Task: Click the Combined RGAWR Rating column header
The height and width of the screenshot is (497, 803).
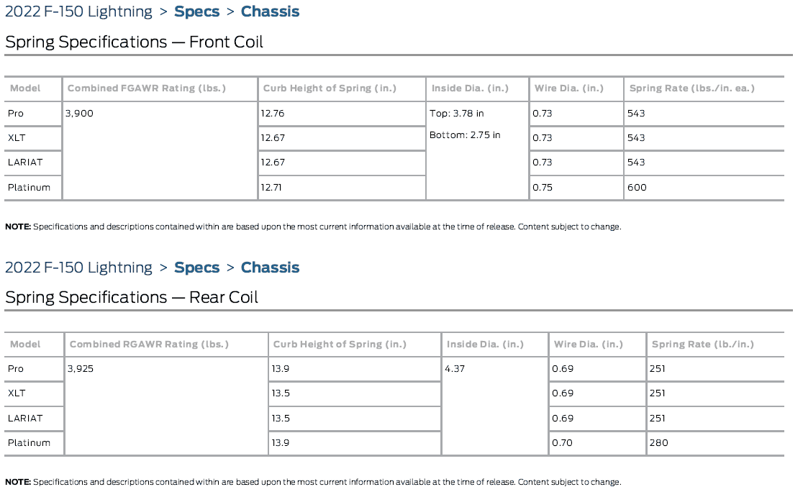Action: pos(149,345)
